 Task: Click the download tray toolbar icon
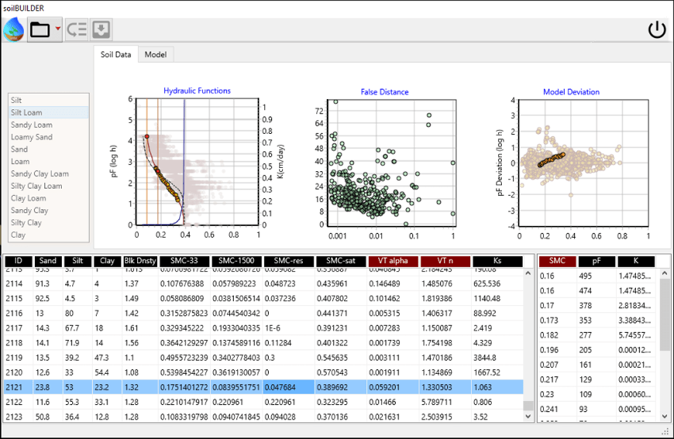click(101, 30)
